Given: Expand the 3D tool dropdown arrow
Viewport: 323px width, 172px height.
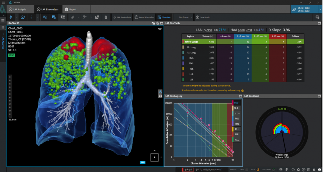Looking at the screenshot, I should coord(91,17).
